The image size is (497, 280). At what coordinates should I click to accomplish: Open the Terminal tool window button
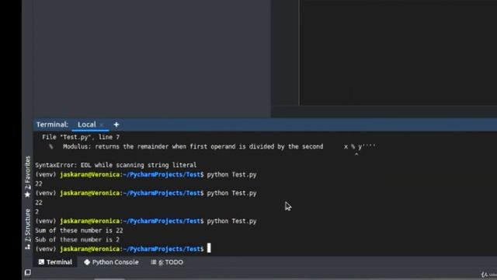tap(55, 262)
